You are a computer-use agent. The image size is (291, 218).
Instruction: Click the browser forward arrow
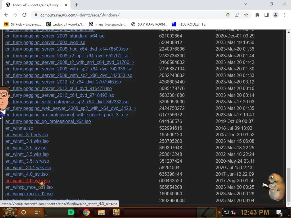click(15, 15)
